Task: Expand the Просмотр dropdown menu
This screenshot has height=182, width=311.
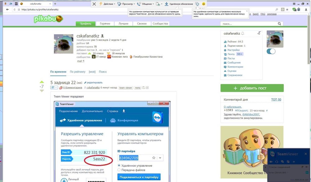Action: click(128, 4)
